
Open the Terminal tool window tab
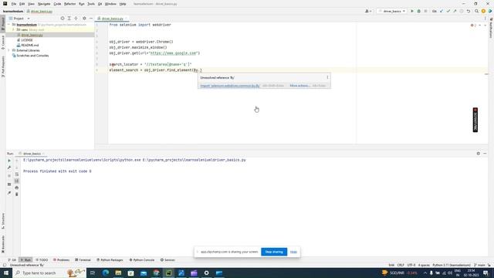pos(83,260)
